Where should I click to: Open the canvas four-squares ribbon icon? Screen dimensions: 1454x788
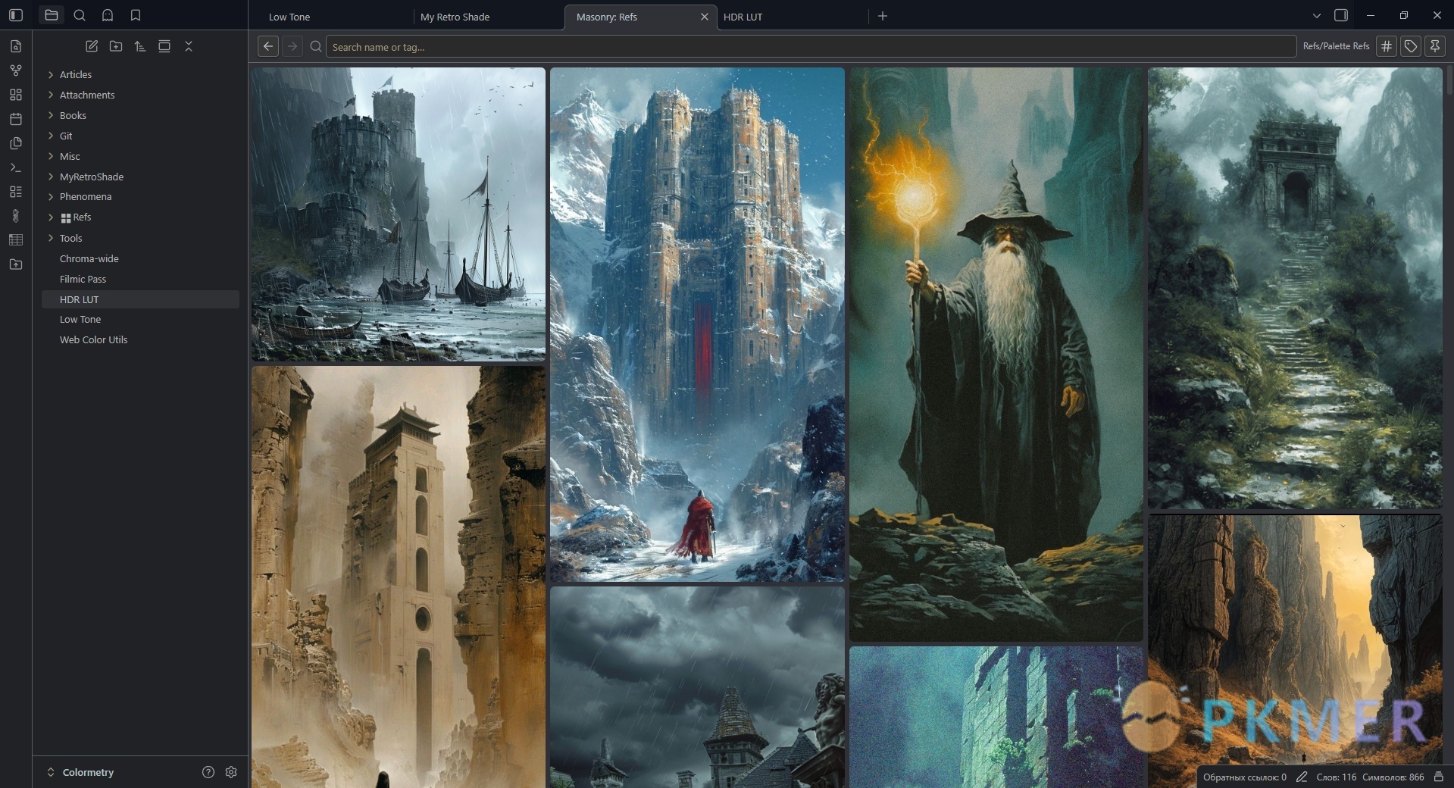16,95
